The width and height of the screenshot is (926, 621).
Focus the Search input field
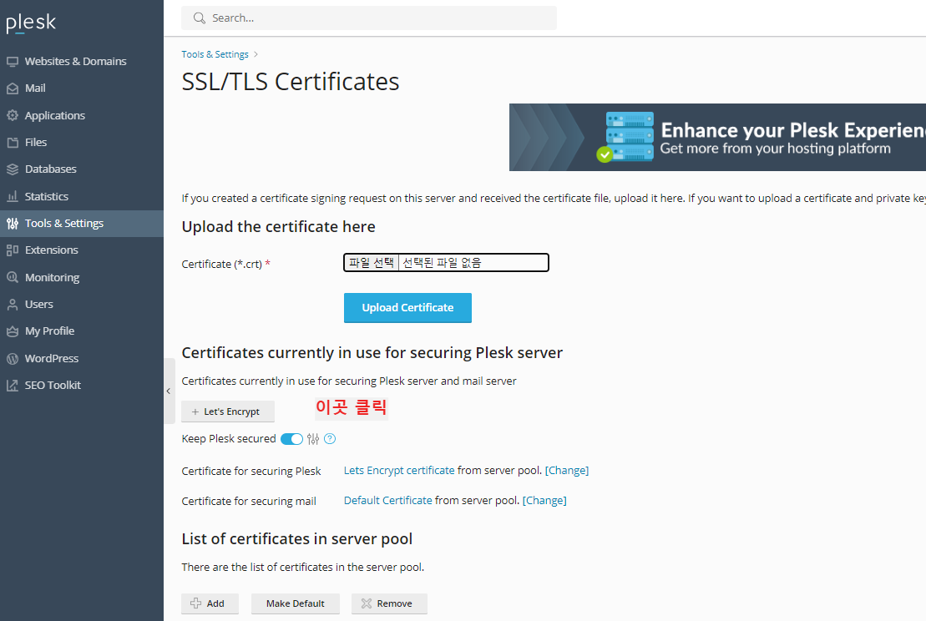(369, 18)
